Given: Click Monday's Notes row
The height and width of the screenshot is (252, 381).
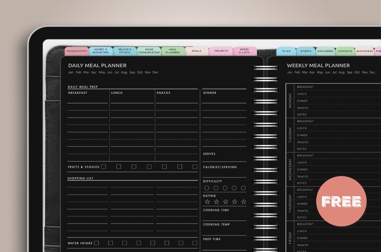Looking at the screenshot, I should (338, 114).
